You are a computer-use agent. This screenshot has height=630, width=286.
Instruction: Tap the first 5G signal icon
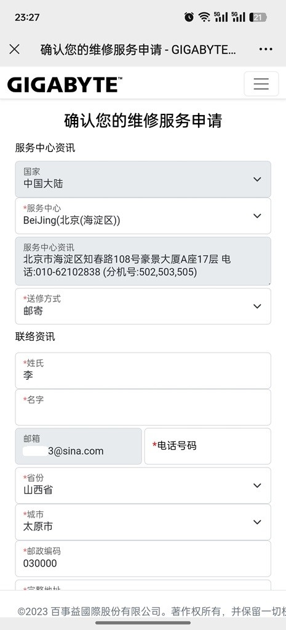(x=221, y=17)
